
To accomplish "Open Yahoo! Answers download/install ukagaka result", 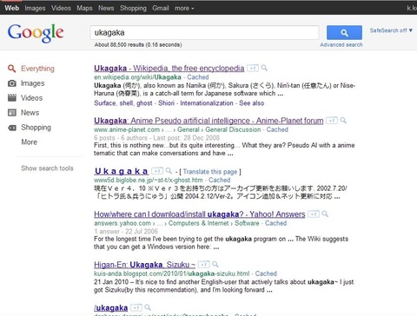I will coord(200,214).
